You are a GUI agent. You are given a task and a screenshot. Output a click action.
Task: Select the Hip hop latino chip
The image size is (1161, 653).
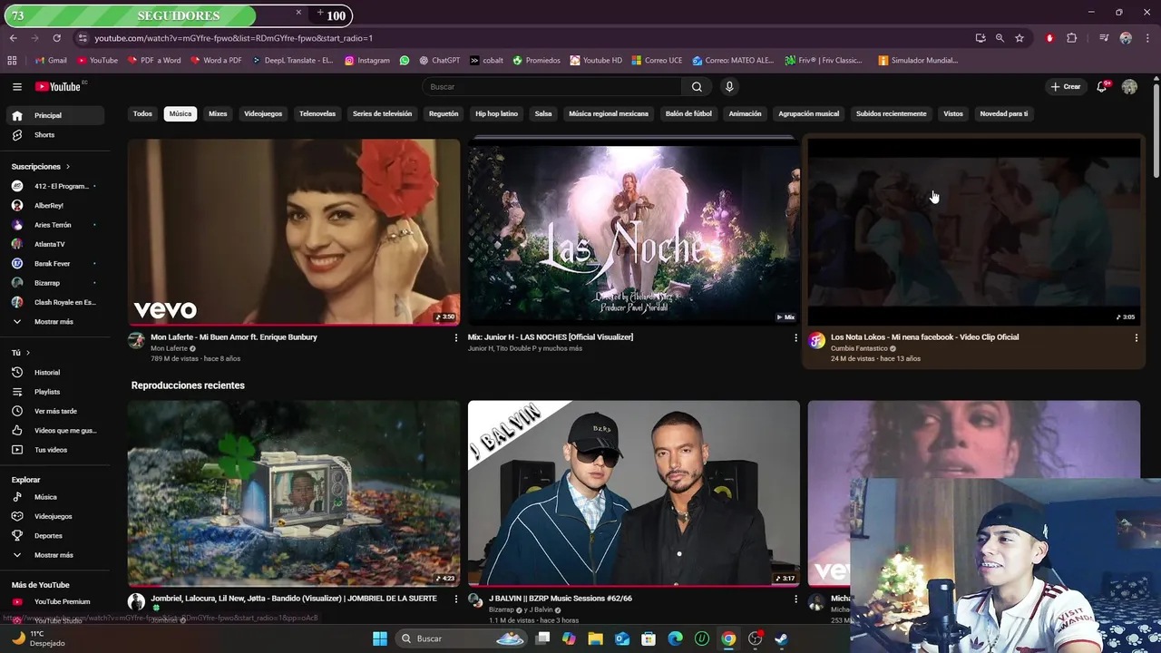(x=496, y=114)
